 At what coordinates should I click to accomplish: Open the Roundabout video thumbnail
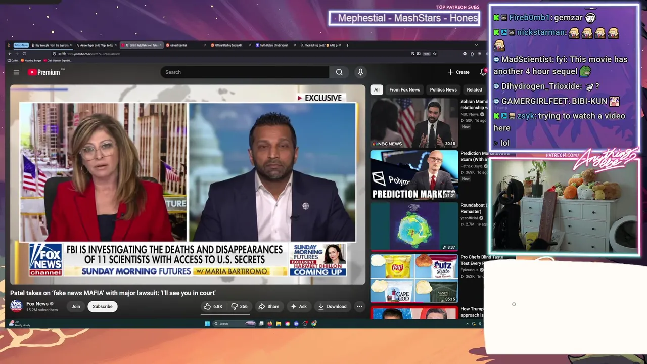point(414,226)
